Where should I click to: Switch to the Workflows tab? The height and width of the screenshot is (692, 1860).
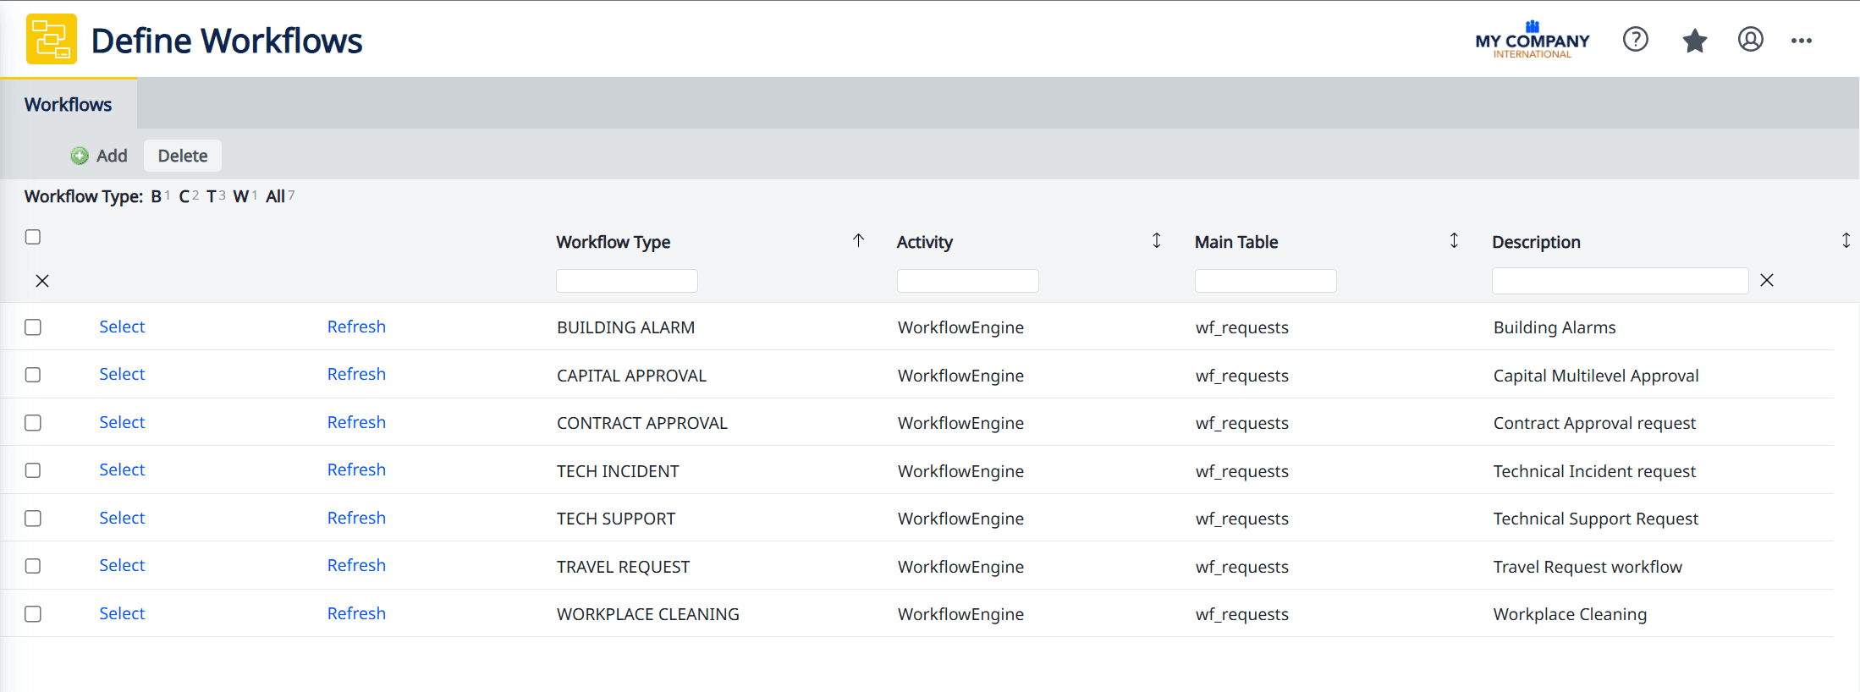(68, 104)
